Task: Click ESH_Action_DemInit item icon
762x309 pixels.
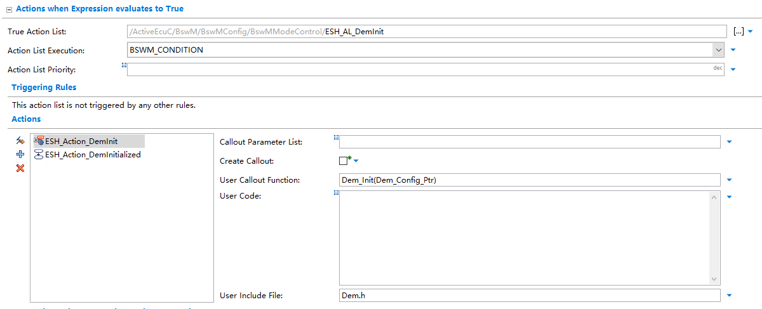Action: click(39, 141)
